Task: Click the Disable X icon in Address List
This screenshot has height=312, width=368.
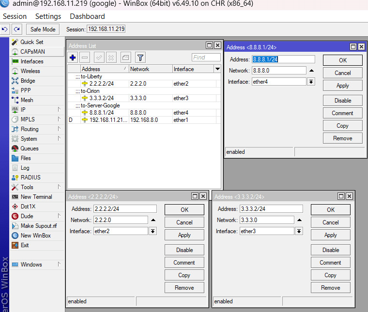Action: 111,58
